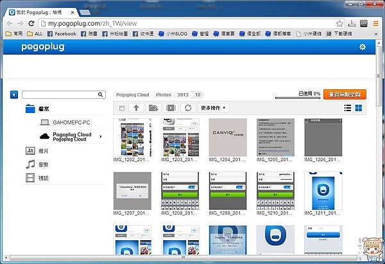Go to Pogoplug Cloud breadcrumb
The height and width of the screenshot is (264, 385).
point(133,94)
